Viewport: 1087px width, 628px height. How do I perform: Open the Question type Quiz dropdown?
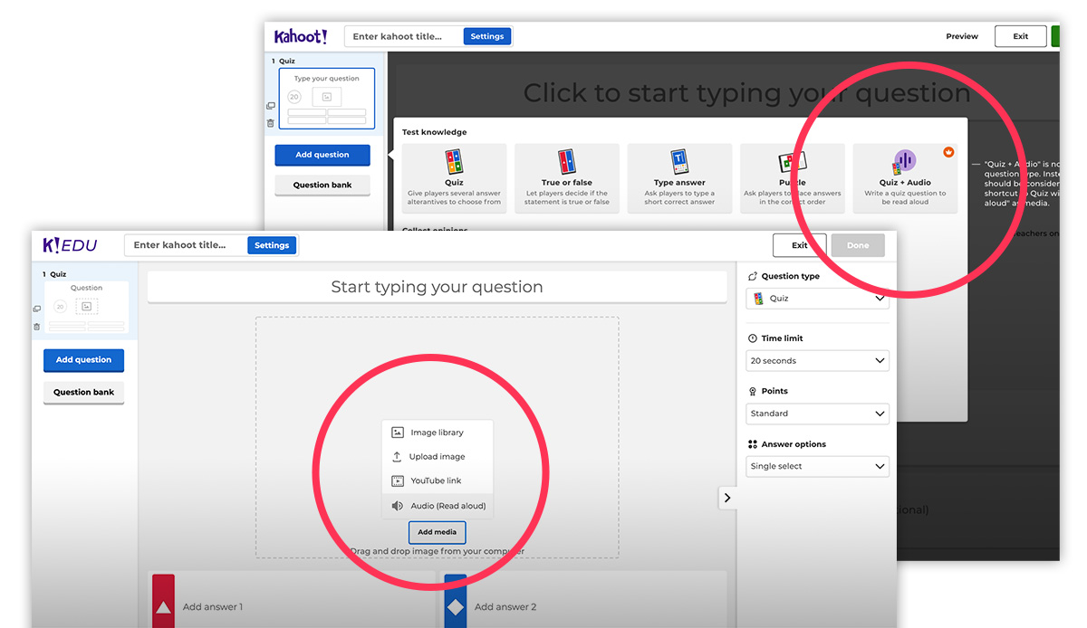(x=818, y=299)
